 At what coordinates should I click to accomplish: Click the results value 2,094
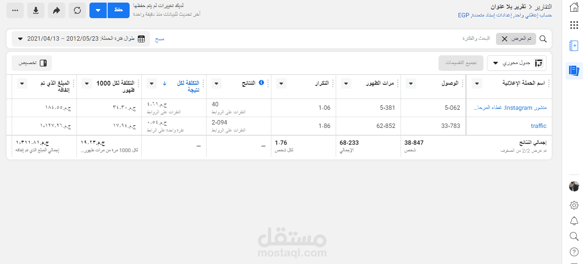[x=219, y=122]
